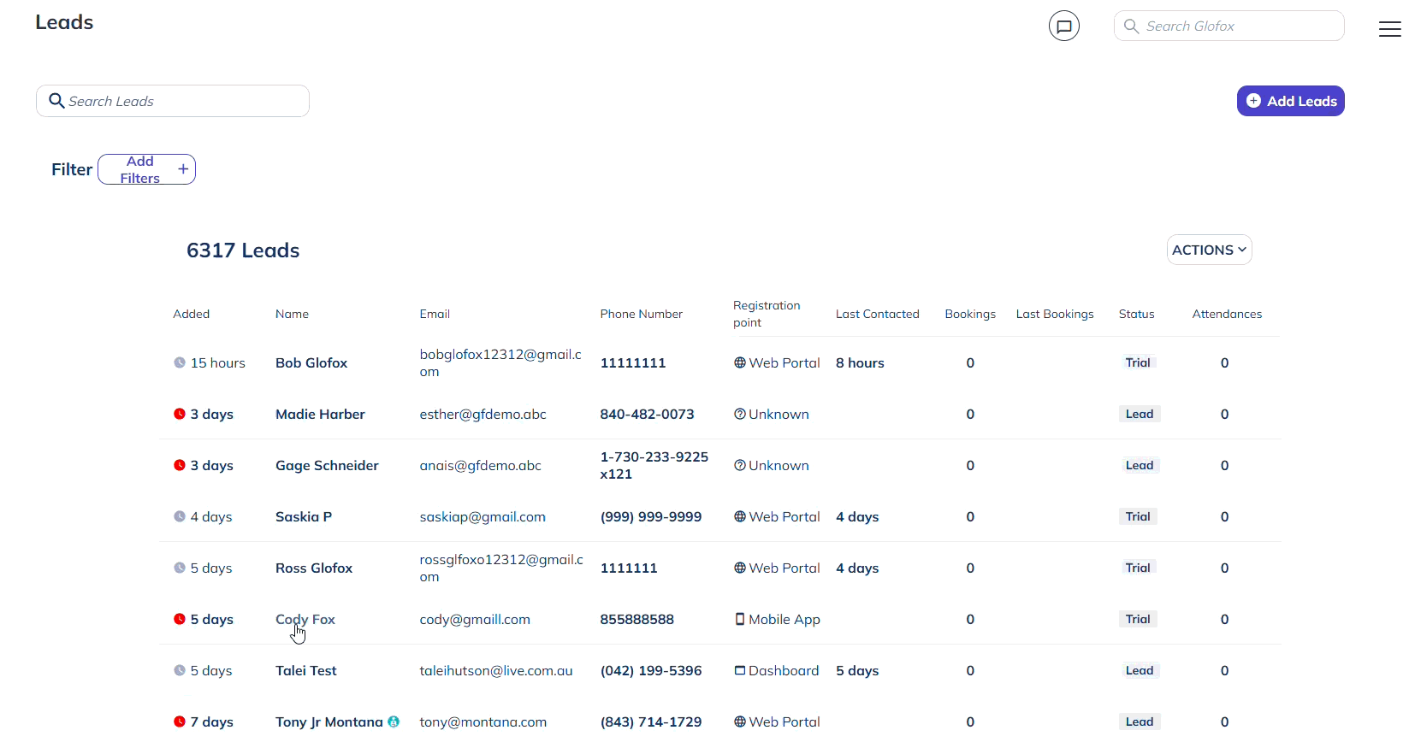
Task: Click email esther@gfdemo.abc
Action: [x=483, y=414]
